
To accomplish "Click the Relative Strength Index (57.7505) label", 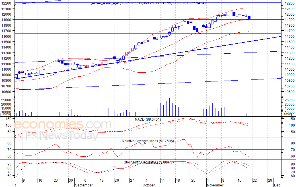I will pyautogui.click(x=148, y=141).
